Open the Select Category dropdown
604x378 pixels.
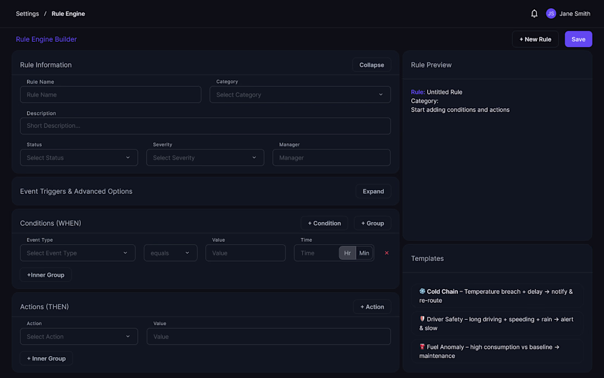(x=300, y=94)
